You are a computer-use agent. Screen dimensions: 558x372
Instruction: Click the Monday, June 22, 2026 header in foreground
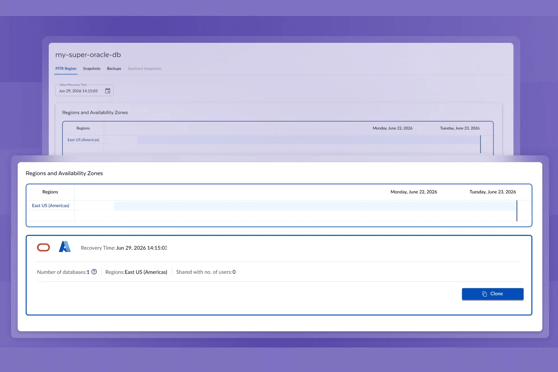[x=414, y=192]
